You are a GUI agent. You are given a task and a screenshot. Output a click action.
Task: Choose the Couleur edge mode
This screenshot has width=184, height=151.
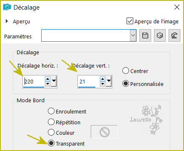51,132
